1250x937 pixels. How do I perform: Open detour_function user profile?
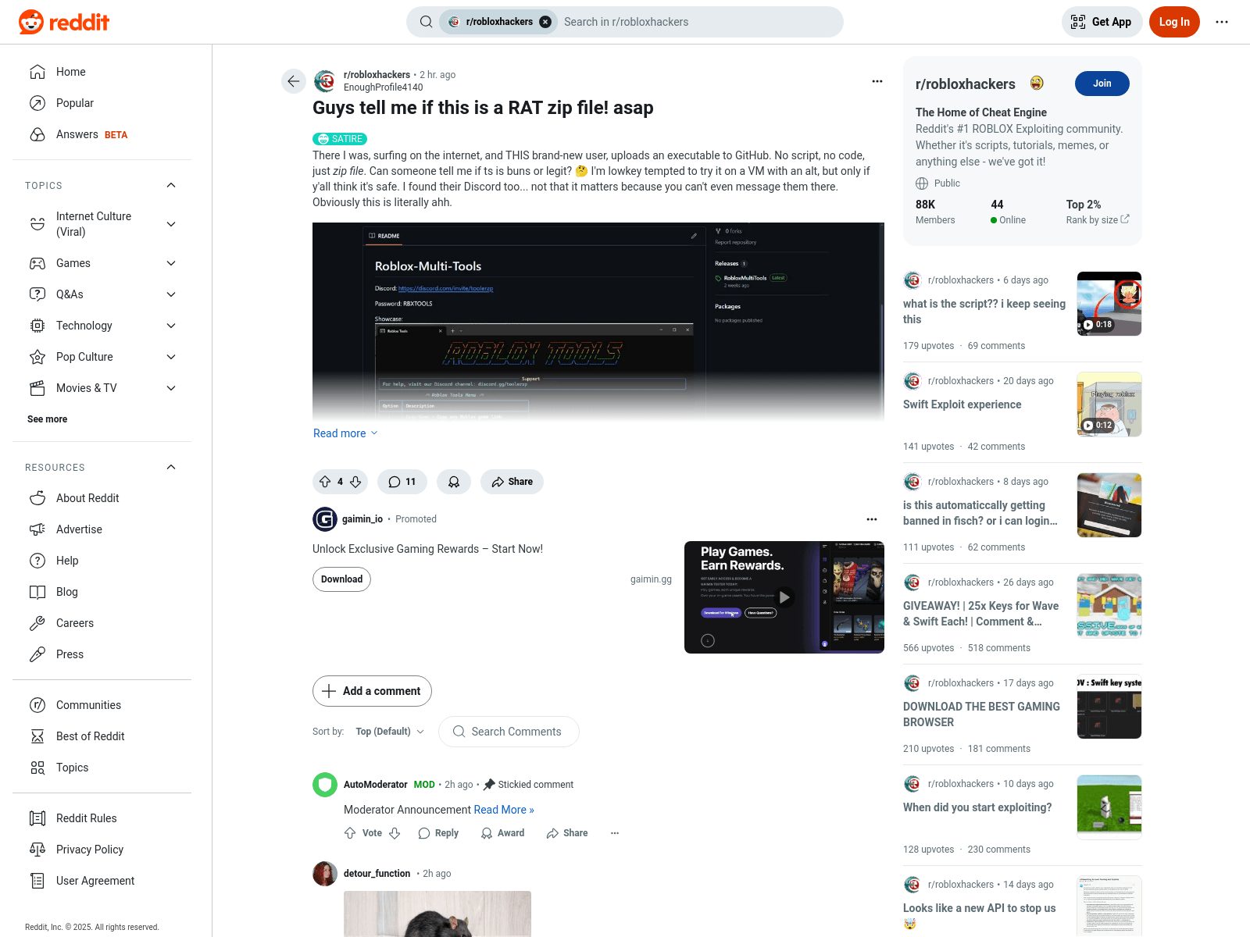tap(377, 874)
